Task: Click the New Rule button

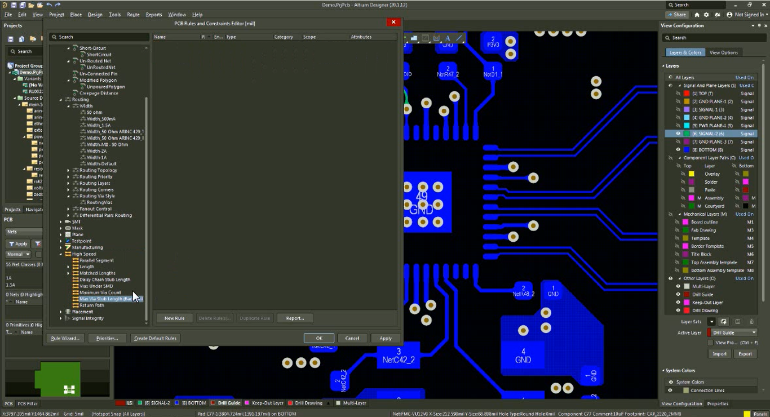Action: tap(174, 318)
